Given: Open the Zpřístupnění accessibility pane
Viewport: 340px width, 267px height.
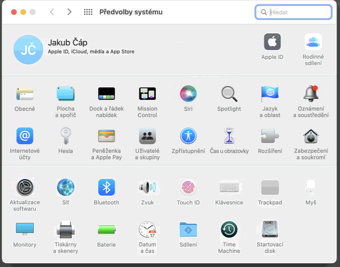Looking at the screenshot, I should click(x=188, y=136).
